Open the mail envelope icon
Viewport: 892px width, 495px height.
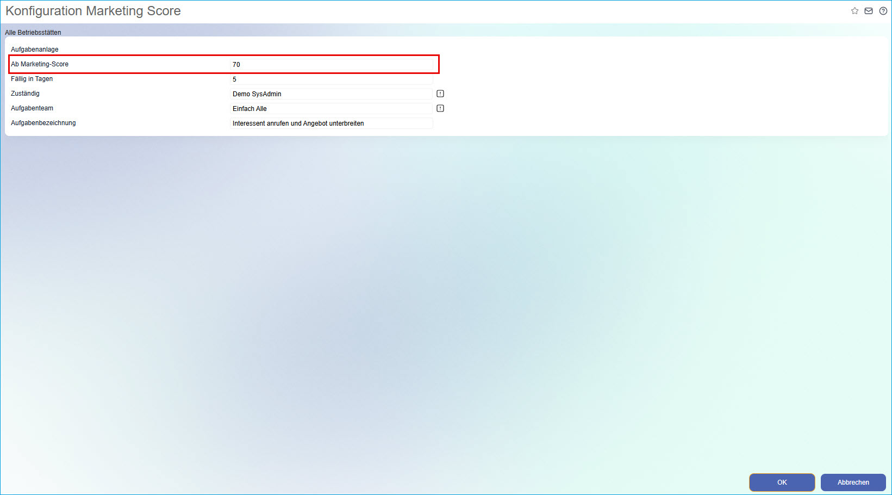(x=869, y=11)
